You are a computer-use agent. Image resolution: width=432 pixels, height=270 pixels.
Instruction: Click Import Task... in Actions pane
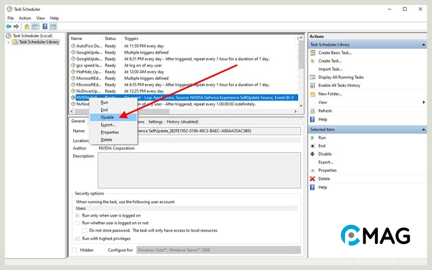click(330, 69)
